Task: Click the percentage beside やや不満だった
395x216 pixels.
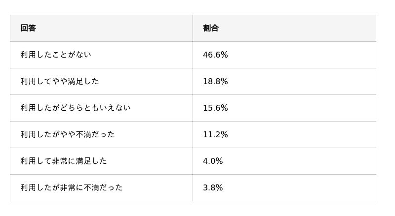Action: pyautogui.click(x=215, y=135)
